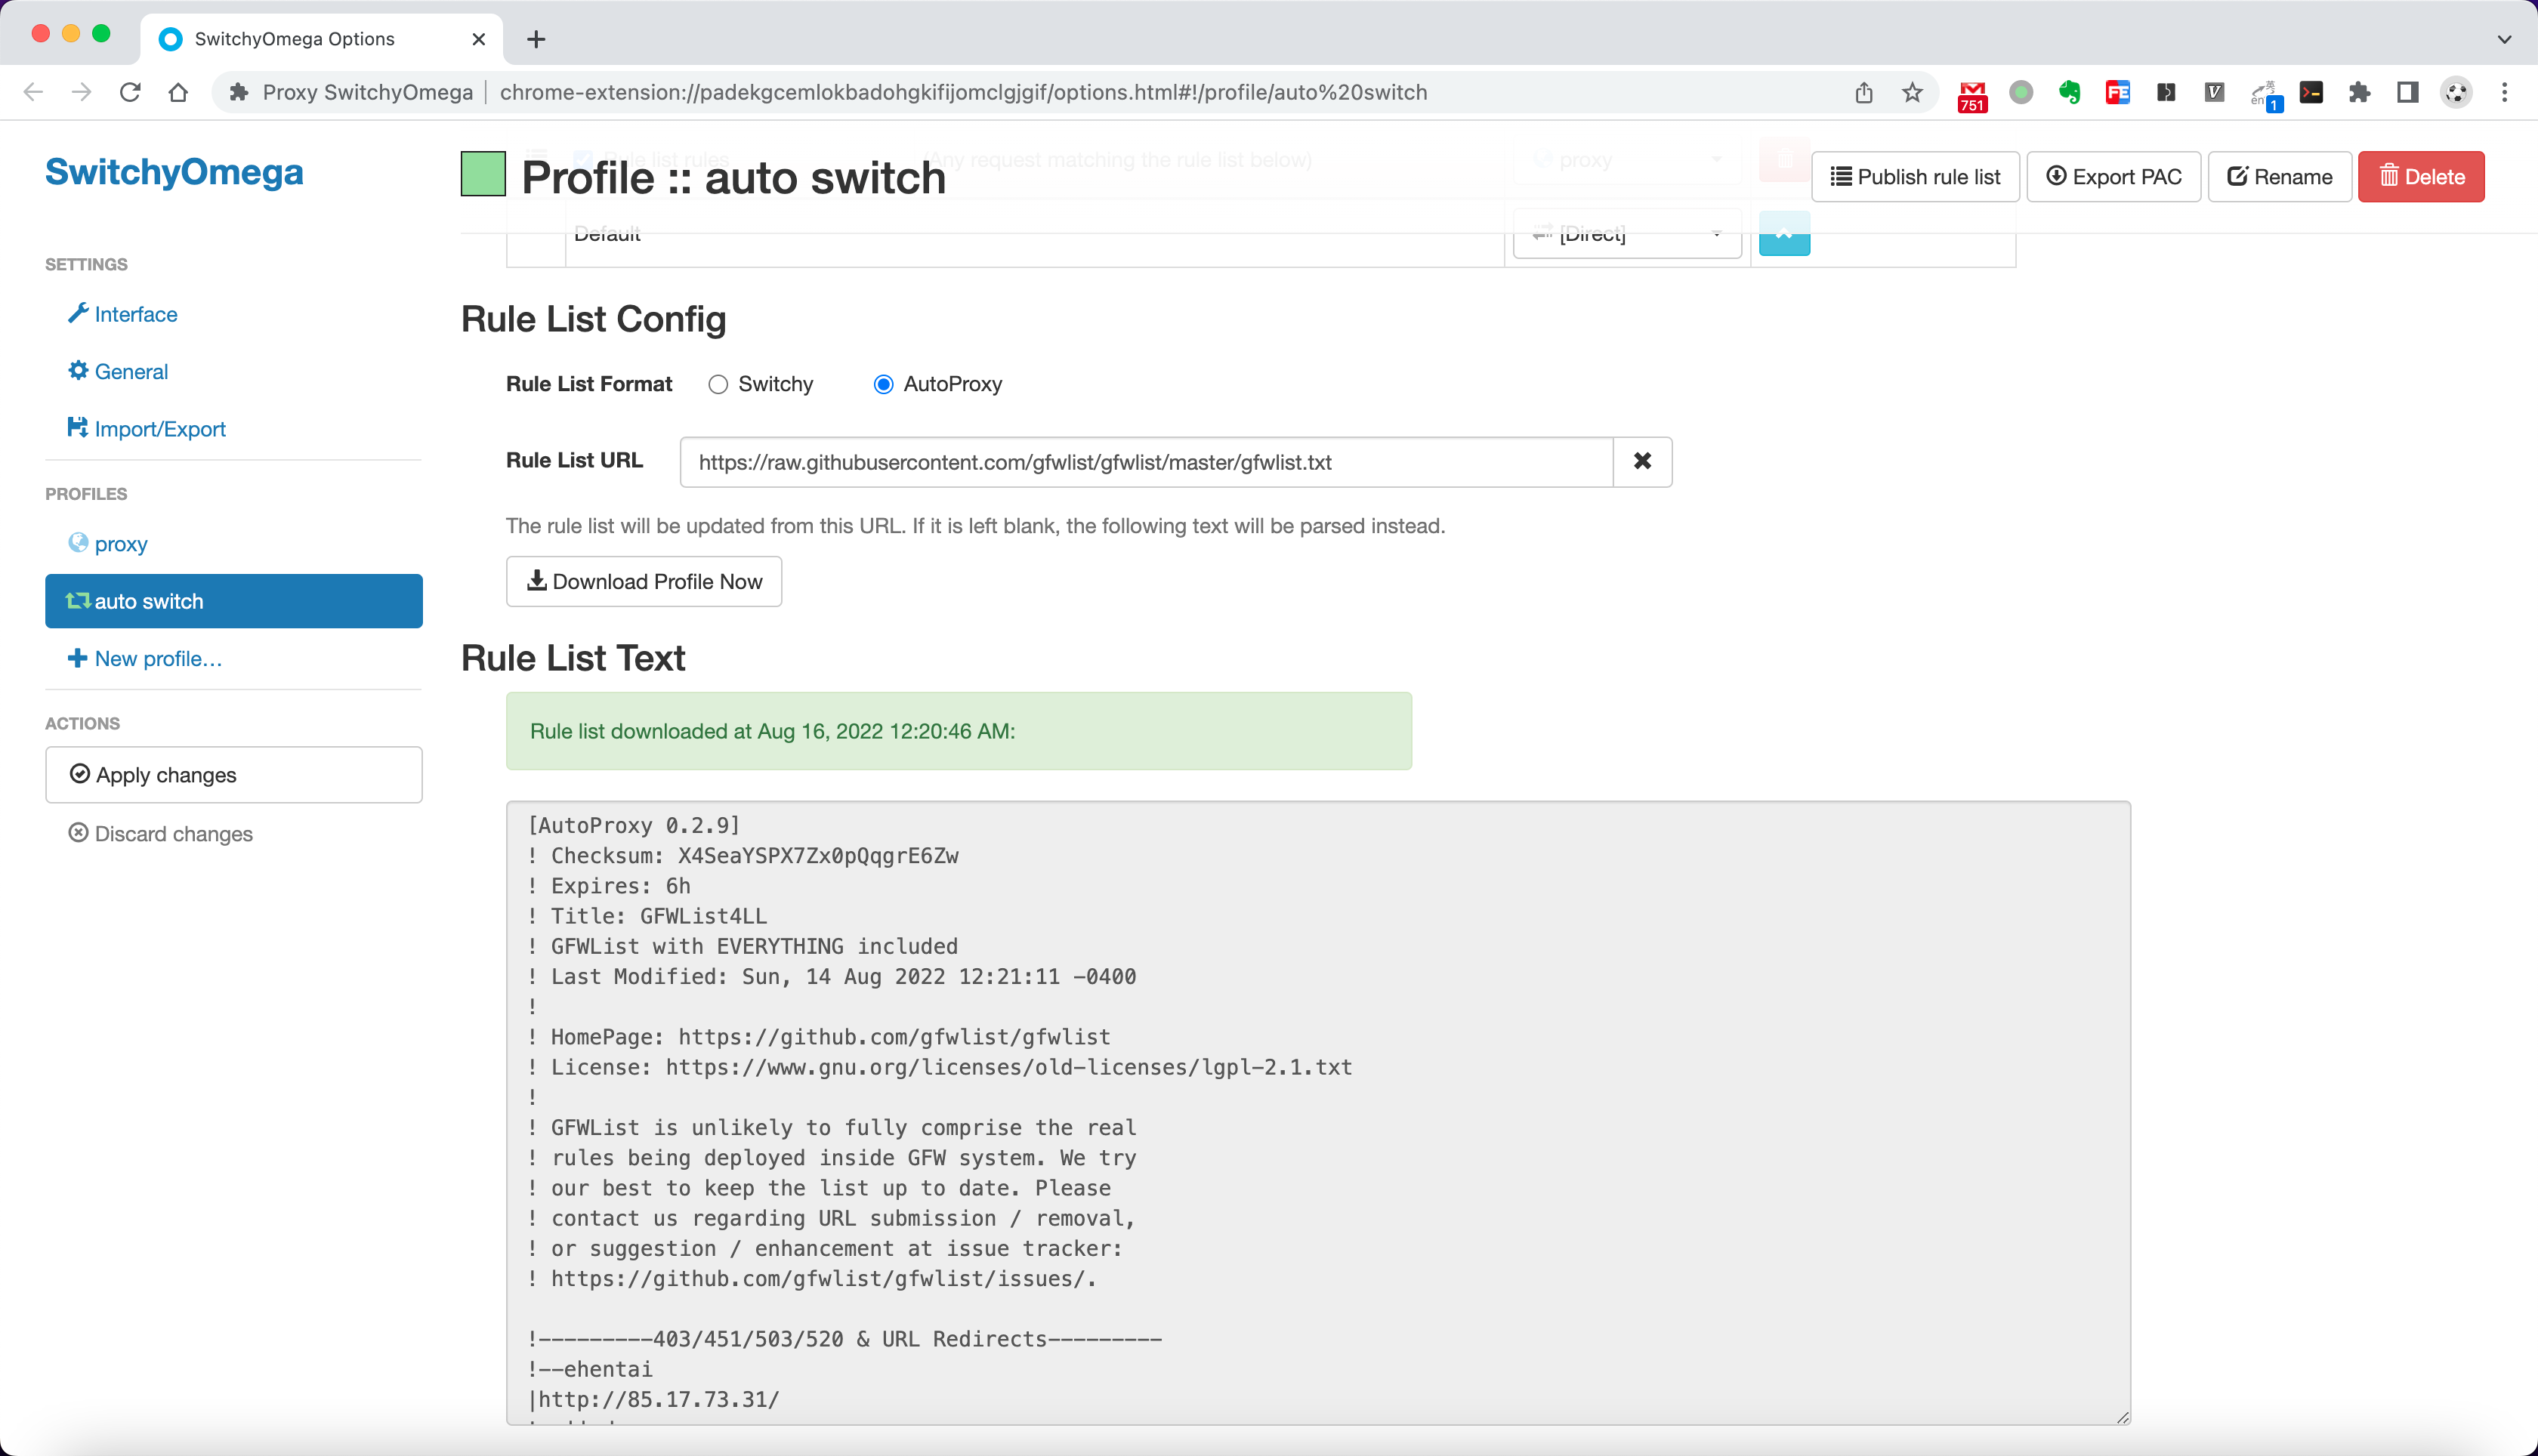Open the Chrome three-dot menu
2538x1456 pixels.
click(2504, 93)
